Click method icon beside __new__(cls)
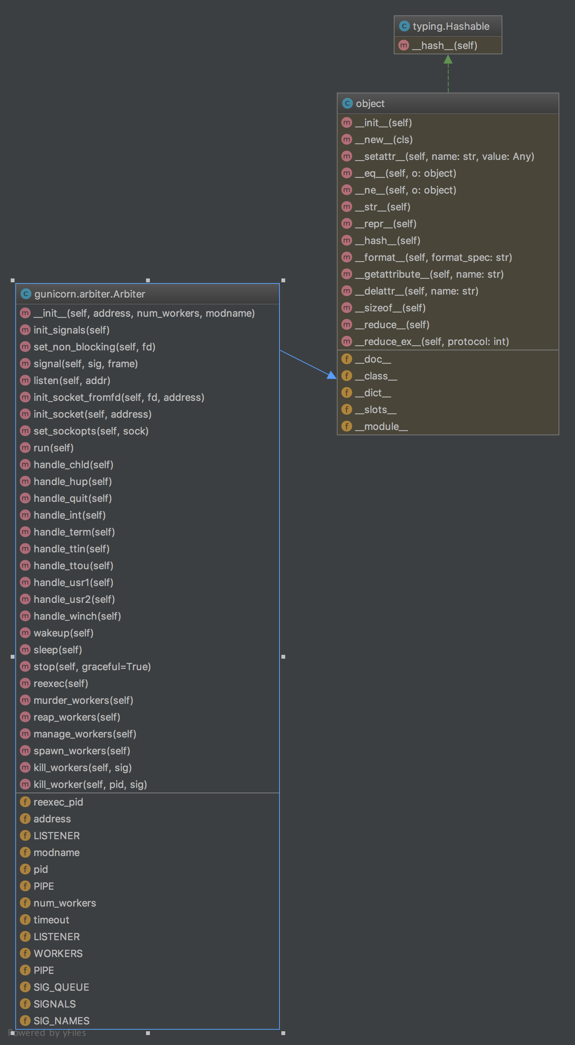 (347, 140)
